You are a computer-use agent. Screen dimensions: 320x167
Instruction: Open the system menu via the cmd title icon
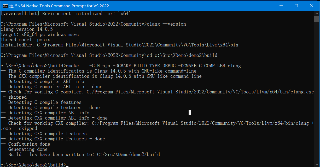tap(4, 5)
